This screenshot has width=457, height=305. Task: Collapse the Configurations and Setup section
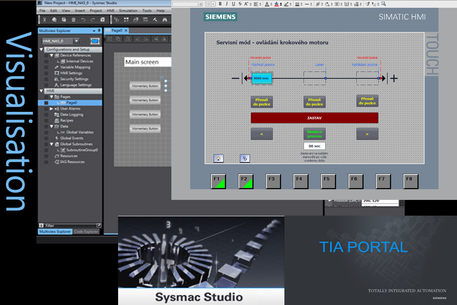coord(41,49)
